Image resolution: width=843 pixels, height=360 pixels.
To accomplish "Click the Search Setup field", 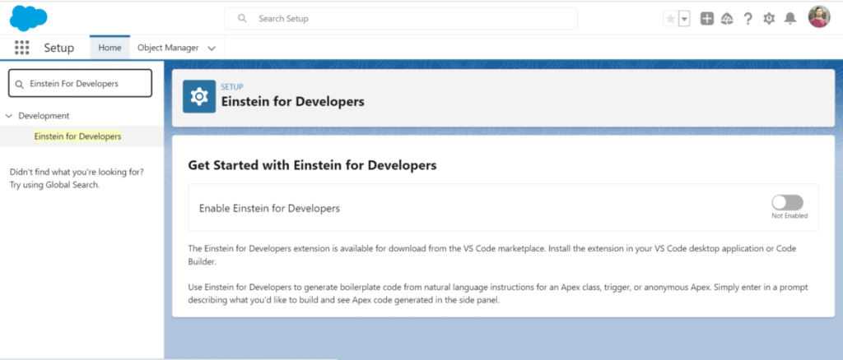I will click(401, 18).
